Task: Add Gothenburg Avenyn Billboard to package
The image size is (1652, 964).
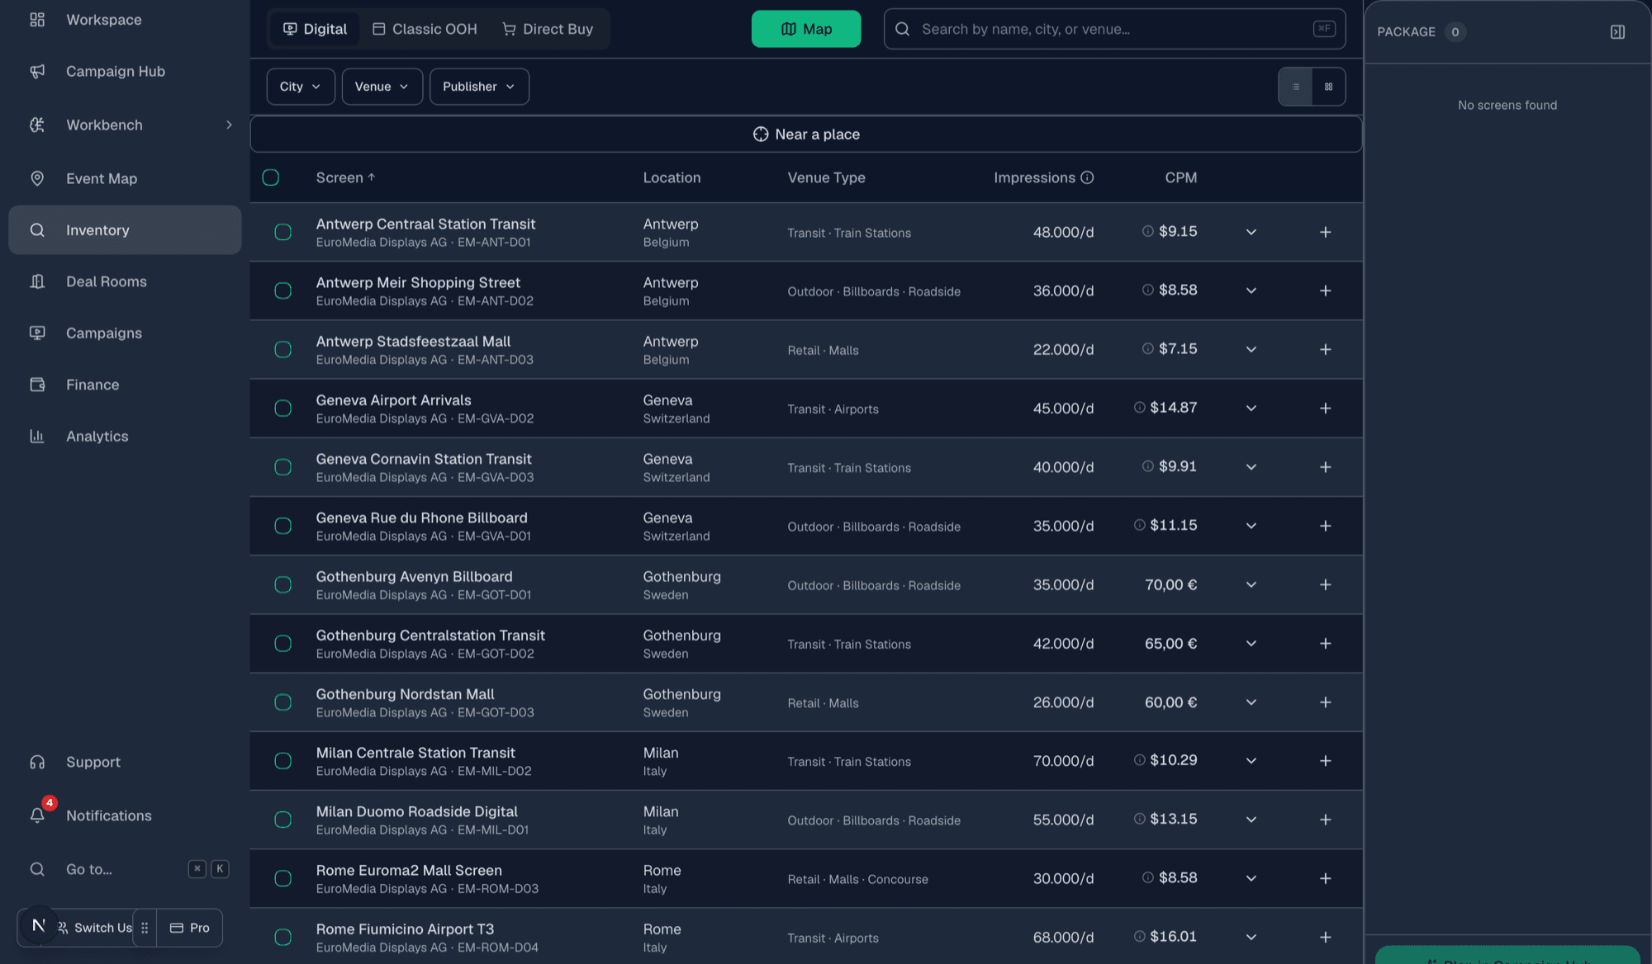Action: pos(1325,584)
